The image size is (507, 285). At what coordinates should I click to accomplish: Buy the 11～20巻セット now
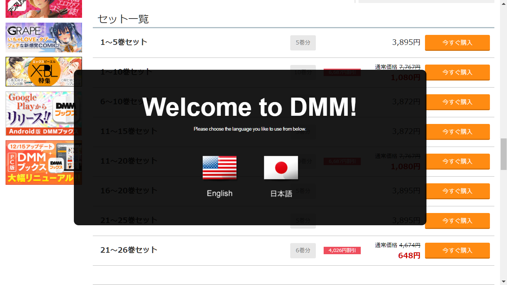[457, 161]
